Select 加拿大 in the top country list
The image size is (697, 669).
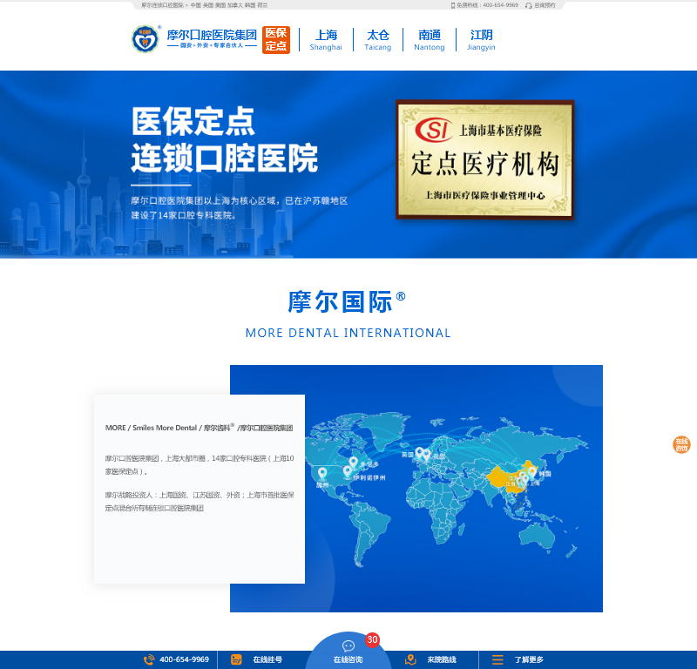pyautogui.click(x=234, y=5)
